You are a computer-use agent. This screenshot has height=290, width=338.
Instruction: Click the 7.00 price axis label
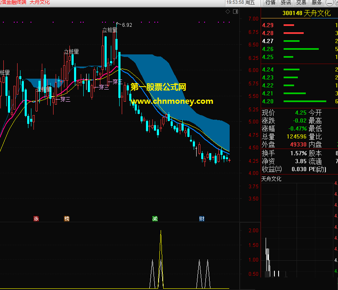pos(253,19)
